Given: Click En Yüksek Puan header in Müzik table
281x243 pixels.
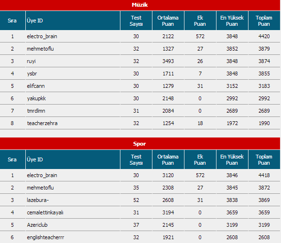Looking at the screenshot, I should click(x=232, y=21).
